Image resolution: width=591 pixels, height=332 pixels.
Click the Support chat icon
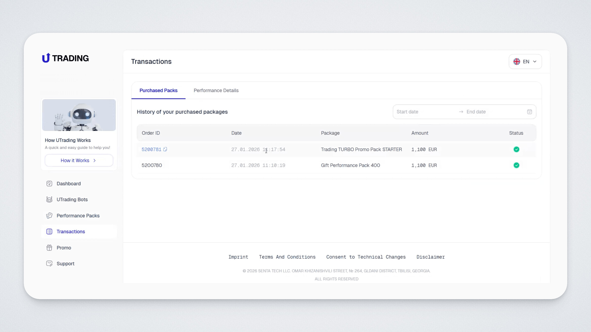[x=49, y=264]
